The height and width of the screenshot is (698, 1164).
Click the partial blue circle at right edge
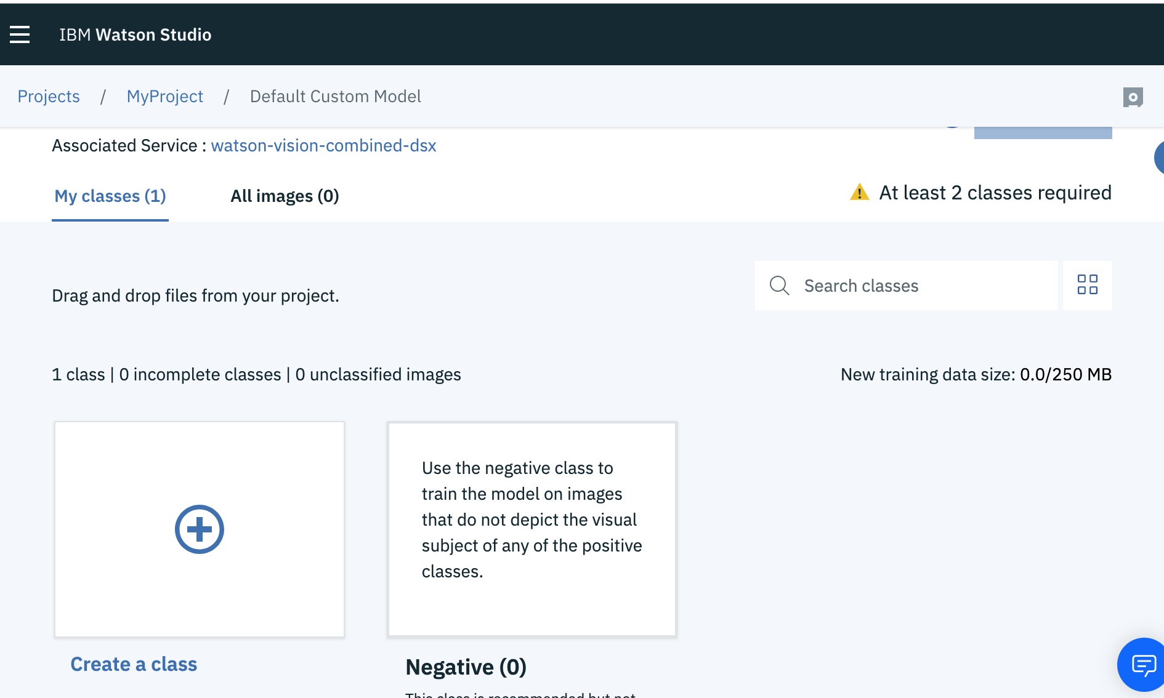click(1158, 158)
